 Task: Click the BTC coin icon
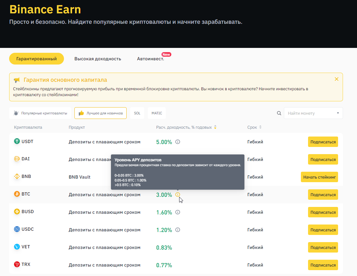click(17, 194)
